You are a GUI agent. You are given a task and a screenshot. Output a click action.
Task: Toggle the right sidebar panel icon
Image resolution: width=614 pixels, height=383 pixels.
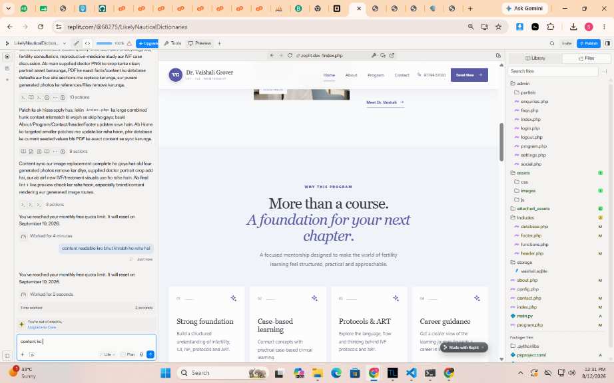pos(608,43)
